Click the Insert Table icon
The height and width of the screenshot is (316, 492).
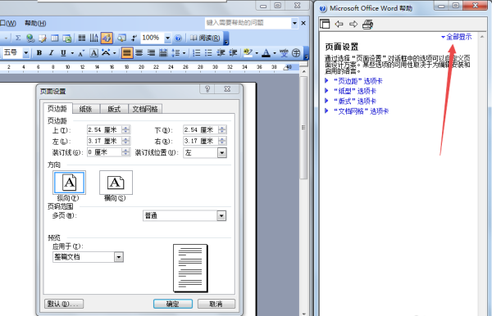pos(55,38)
